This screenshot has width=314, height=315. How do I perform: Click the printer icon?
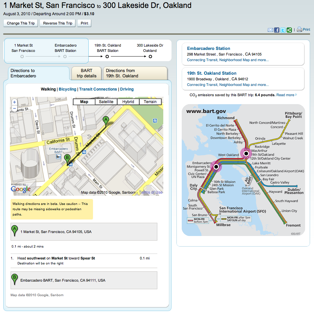[x=299, y=29]
